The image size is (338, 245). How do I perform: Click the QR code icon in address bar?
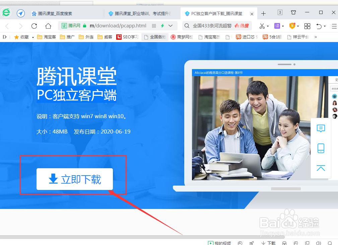click(x=154, y=26)
